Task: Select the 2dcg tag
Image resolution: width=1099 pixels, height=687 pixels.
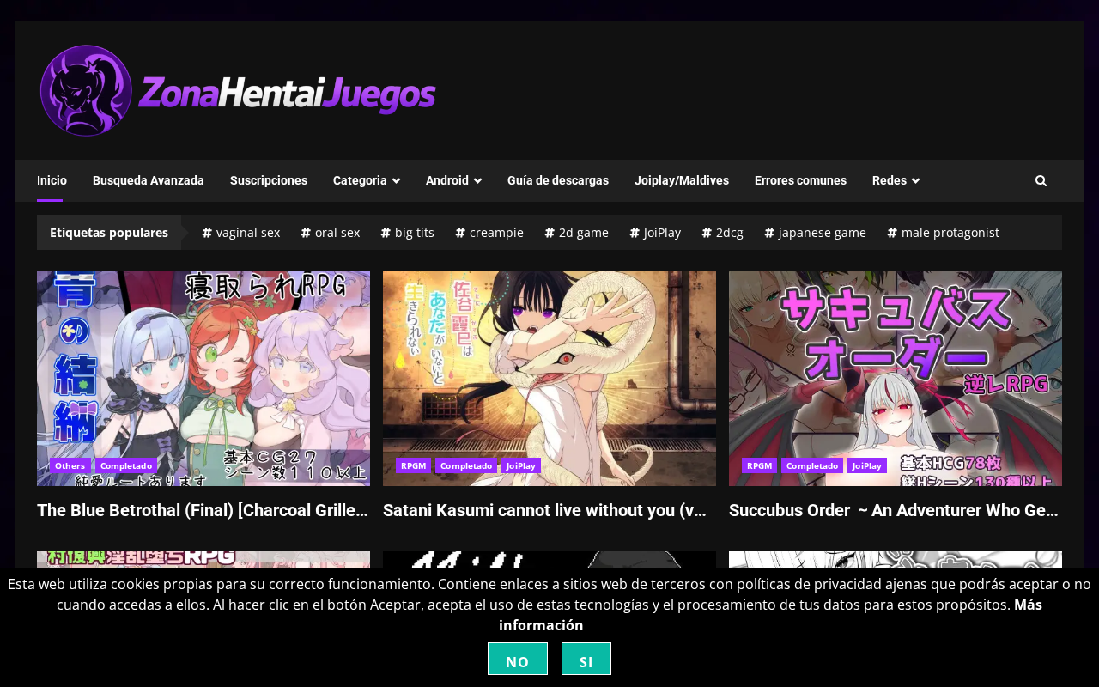Action: (x=723, y=233)
